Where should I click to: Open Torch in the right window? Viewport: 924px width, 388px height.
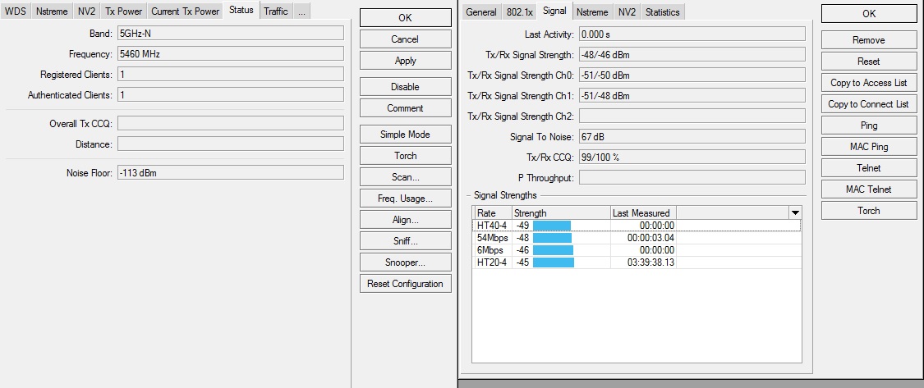tap(869, 210)
